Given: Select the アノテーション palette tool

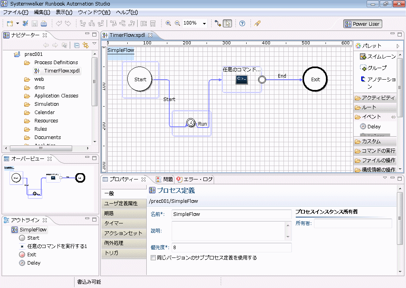Looking at the screenshot, I should point(378,82).
